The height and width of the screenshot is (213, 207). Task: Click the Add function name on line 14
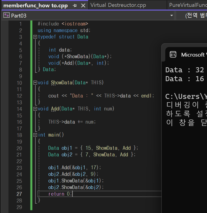click(x=55, y=109)
